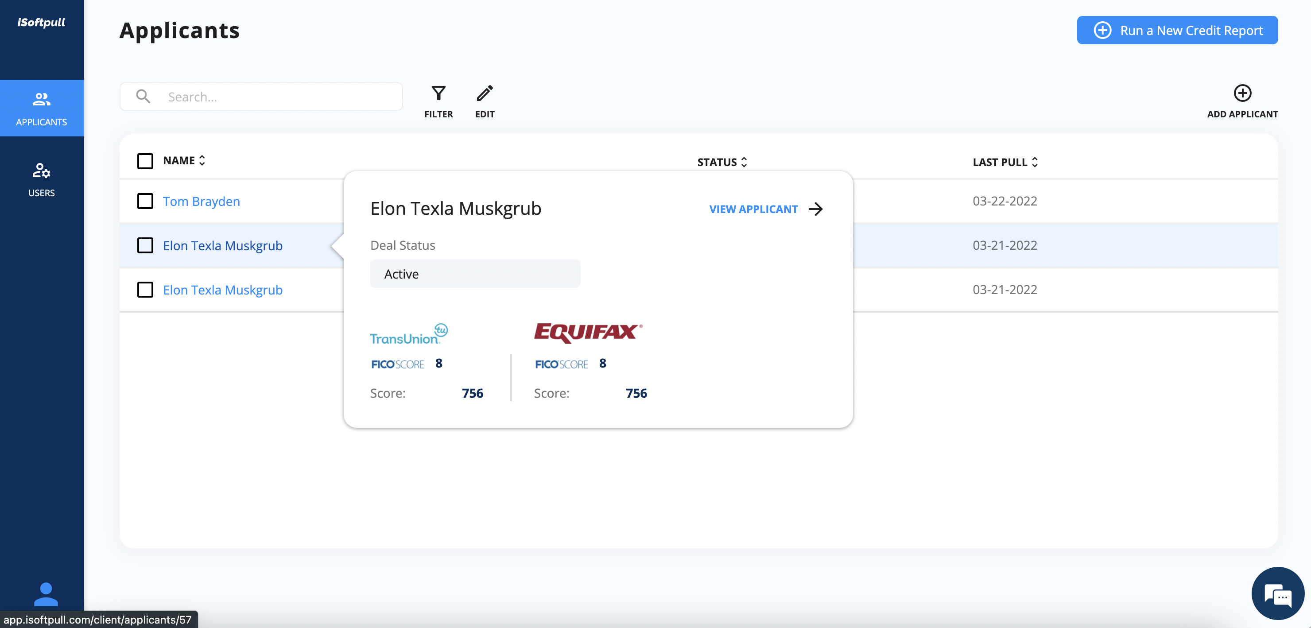Image resolution: width=1311 pixels, height=628 pixels.
Task: Click the iSoftpull logo
Action: [x=41, y=23]
